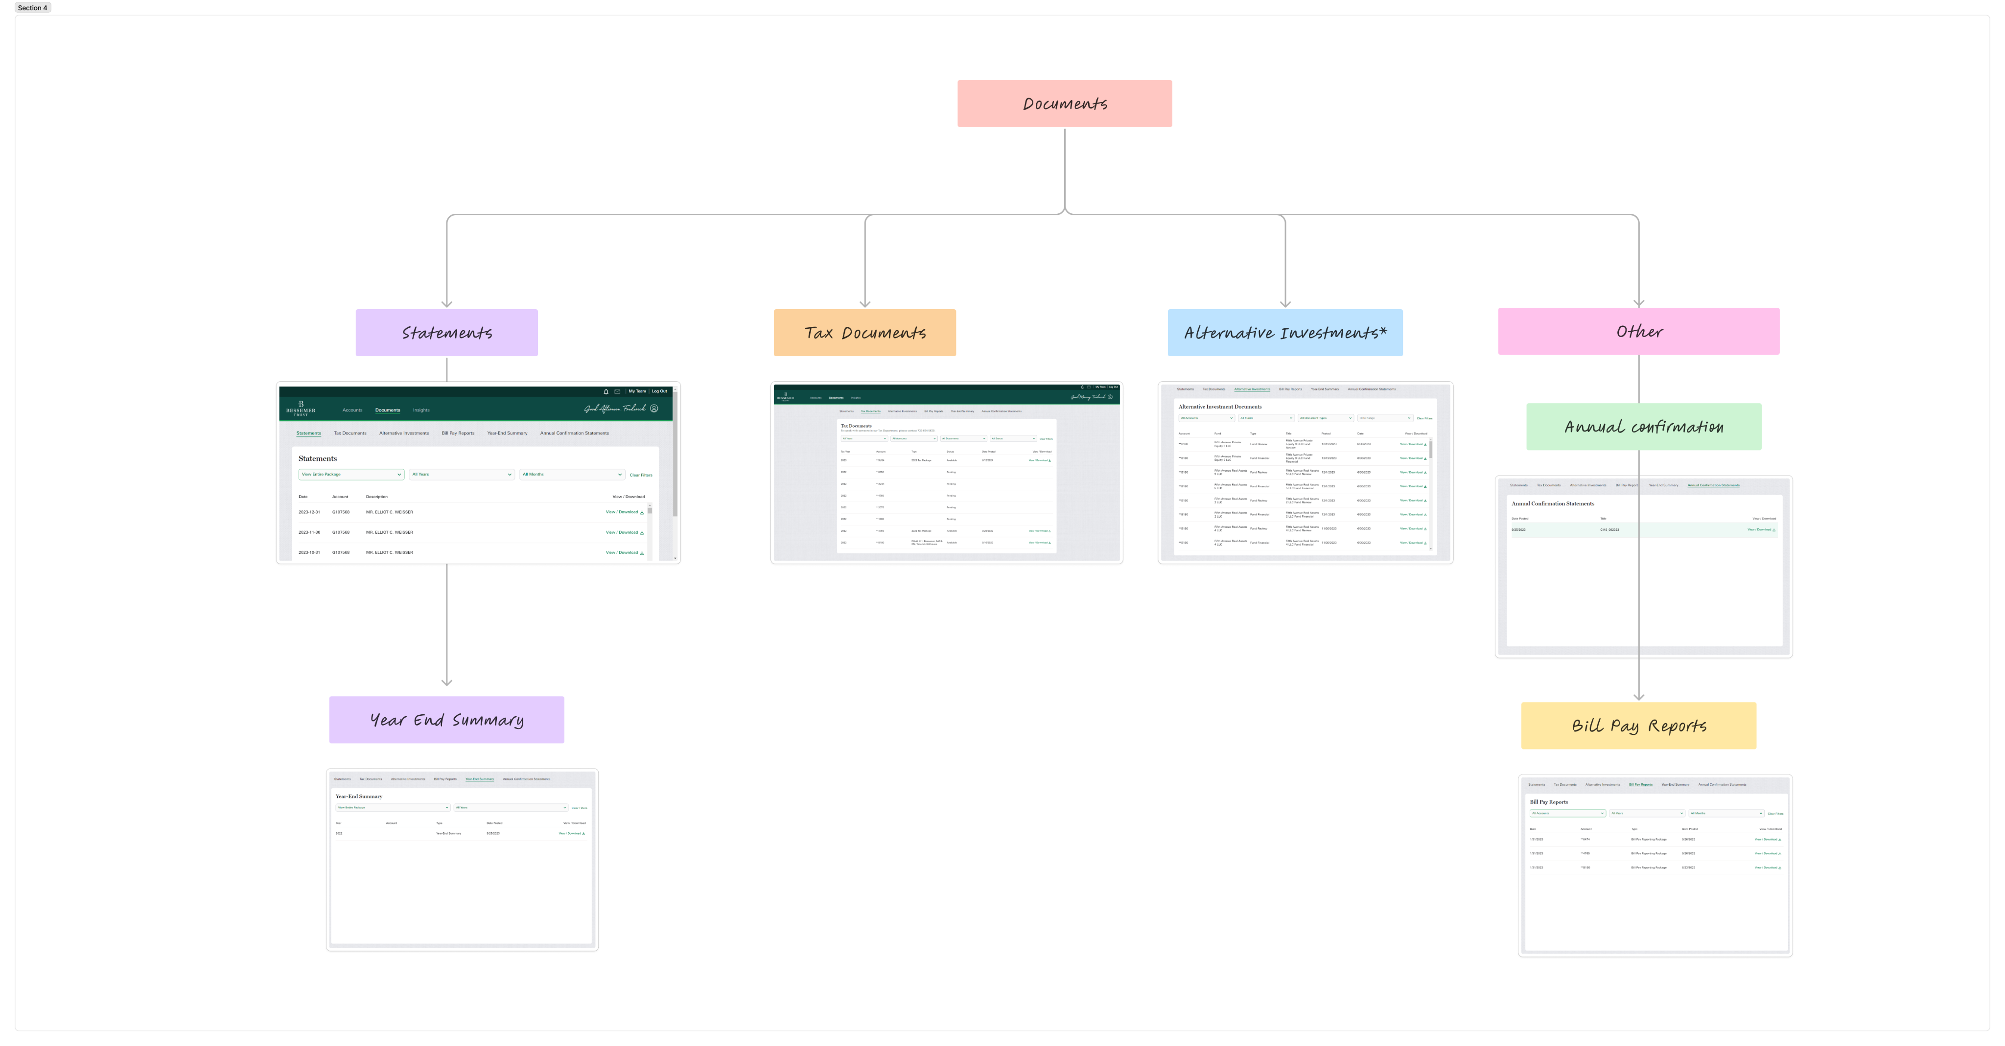Image resolution: width=2005 pixels, height=1046 pixels.
Task: Open the Insights nav item in Statements mockup
Action: tap(421, 410)
